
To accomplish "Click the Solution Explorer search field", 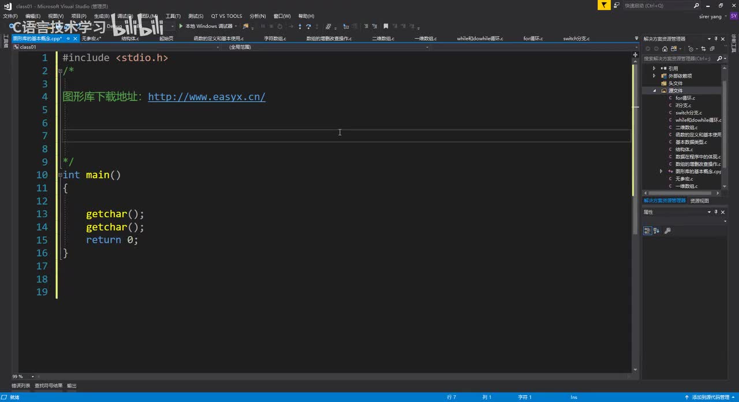I will coord(679,58).
